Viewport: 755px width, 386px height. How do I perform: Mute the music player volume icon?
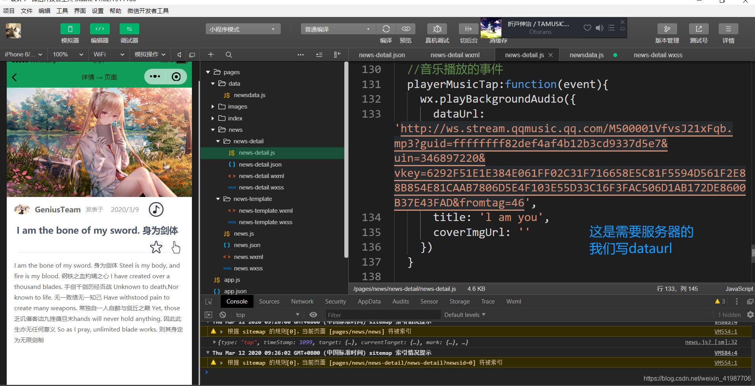pos(599,28)
